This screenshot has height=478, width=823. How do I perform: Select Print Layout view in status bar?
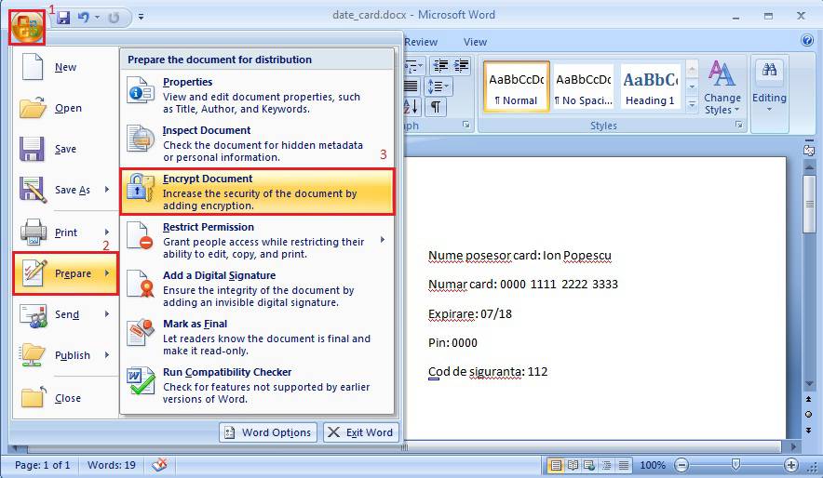[x=555, y=465]
